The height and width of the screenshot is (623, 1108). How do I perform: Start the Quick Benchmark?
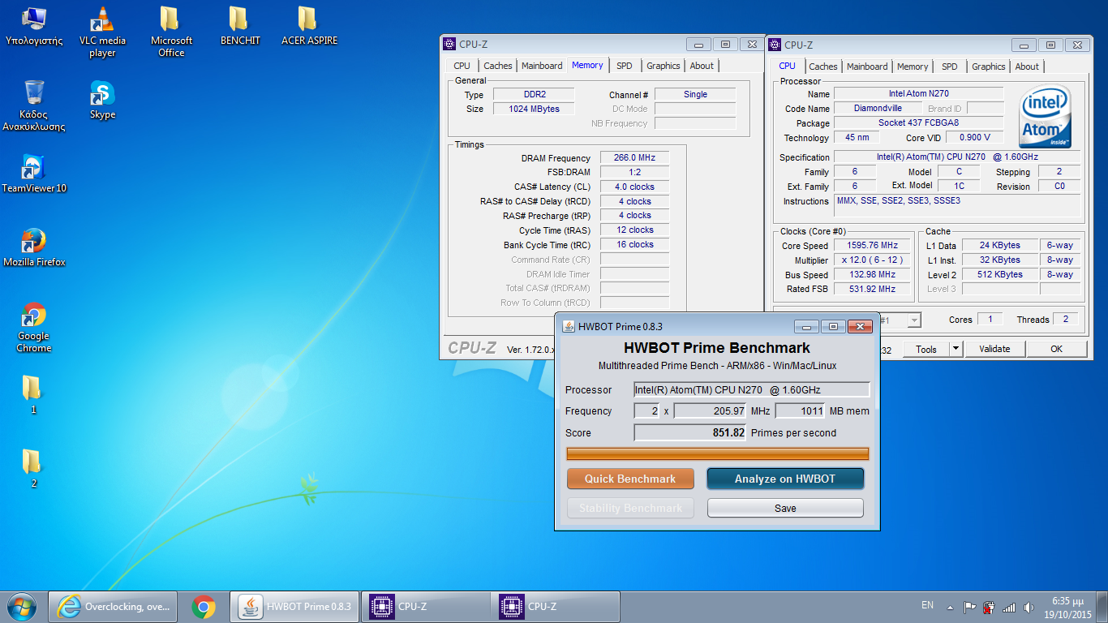click(630, 479)
